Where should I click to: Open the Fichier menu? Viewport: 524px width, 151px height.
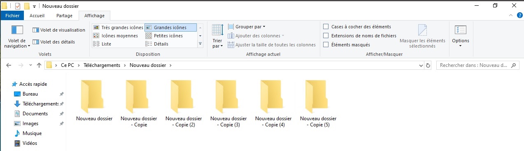[x=12, y=16]
